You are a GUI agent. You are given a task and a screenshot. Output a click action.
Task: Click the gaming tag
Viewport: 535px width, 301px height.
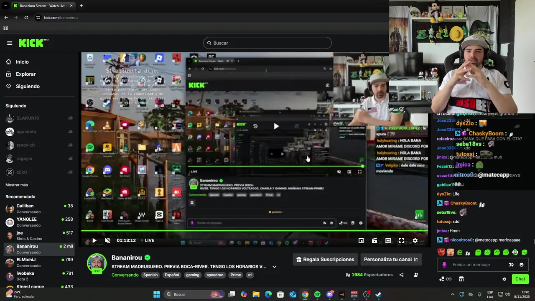(x=193, y=275)
